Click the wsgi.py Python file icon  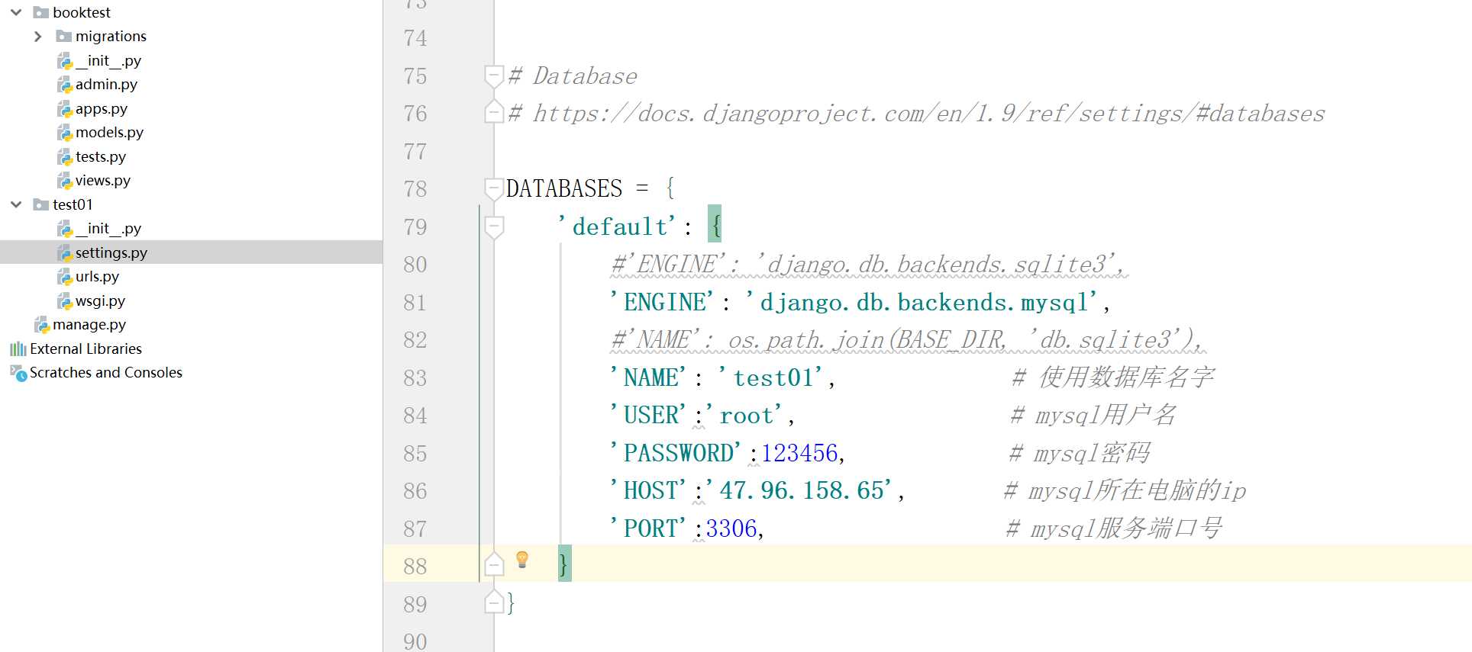tap(65, 301)
